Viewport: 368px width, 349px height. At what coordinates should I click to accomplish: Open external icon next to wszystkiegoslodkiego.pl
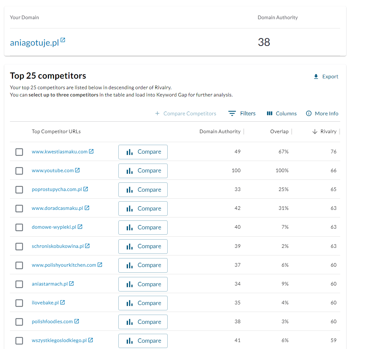pyautogui.click(x=91, y=340)
